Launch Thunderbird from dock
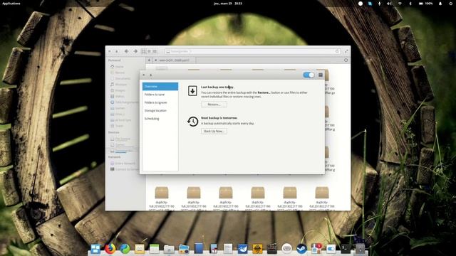Viewport: 456px width, 256px height. pos(242,249)
